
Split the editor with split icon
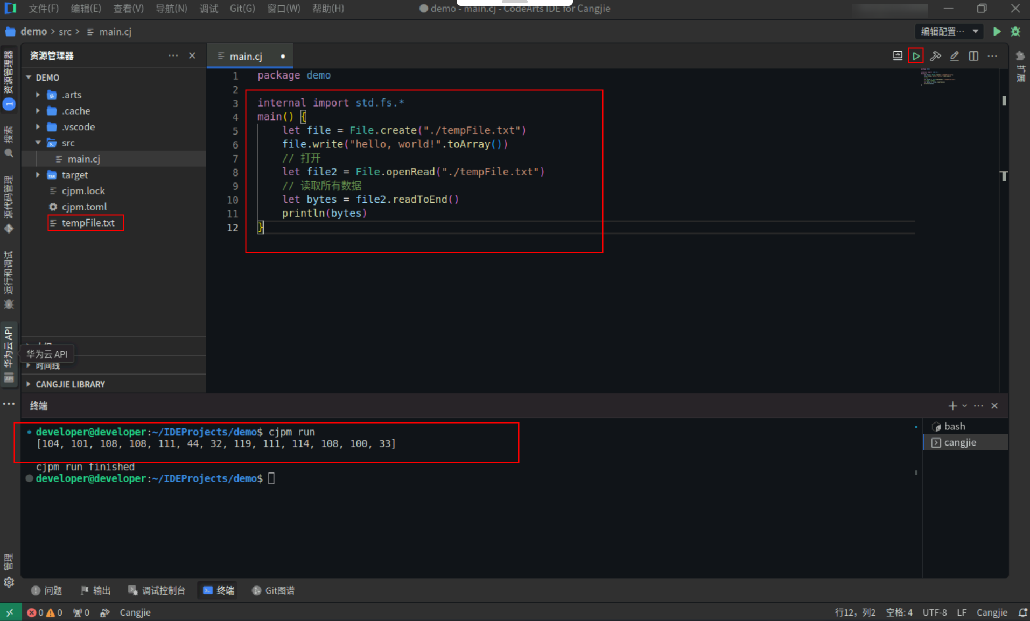(x=973, y=56)
